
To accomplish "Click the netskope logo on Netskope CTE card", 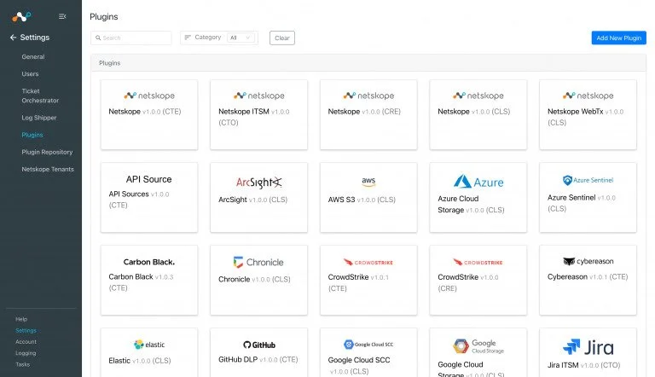I will pos(149,96).
